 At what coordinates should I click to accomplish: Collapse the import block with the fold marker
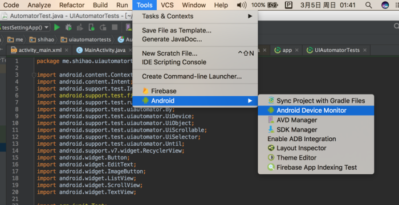(x=34, y=75)
